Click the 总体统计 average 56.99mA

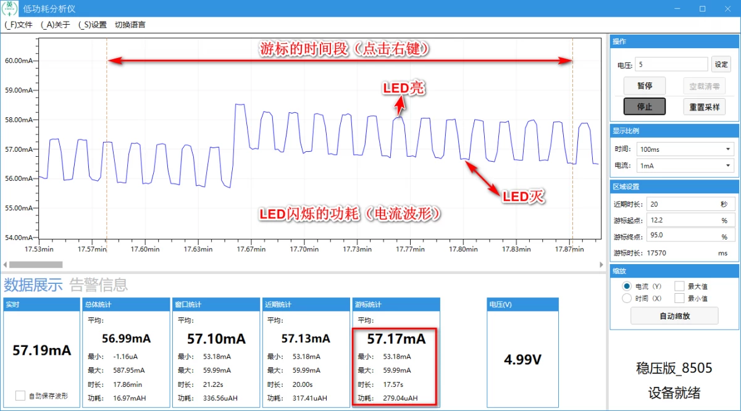click(x=127, y=338)
